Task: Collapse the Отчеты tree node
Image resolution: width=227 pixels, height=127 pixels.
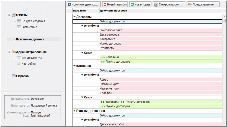Action: 9,15
